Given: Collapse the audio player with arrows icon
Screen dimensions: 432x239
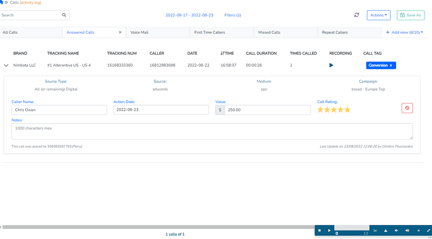Looking at the screenshot, I should [429, 231].
